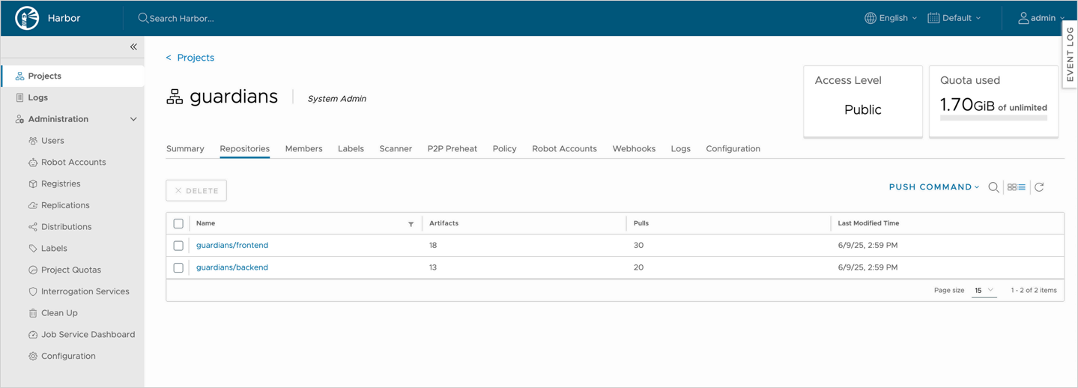Open the P2P Preheat tab
The width and height of the screenshot is (1078, 388).
click(452, 148)
